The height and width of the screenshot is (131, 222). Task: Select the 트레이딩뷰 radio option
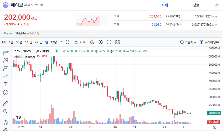pos(209,42)
